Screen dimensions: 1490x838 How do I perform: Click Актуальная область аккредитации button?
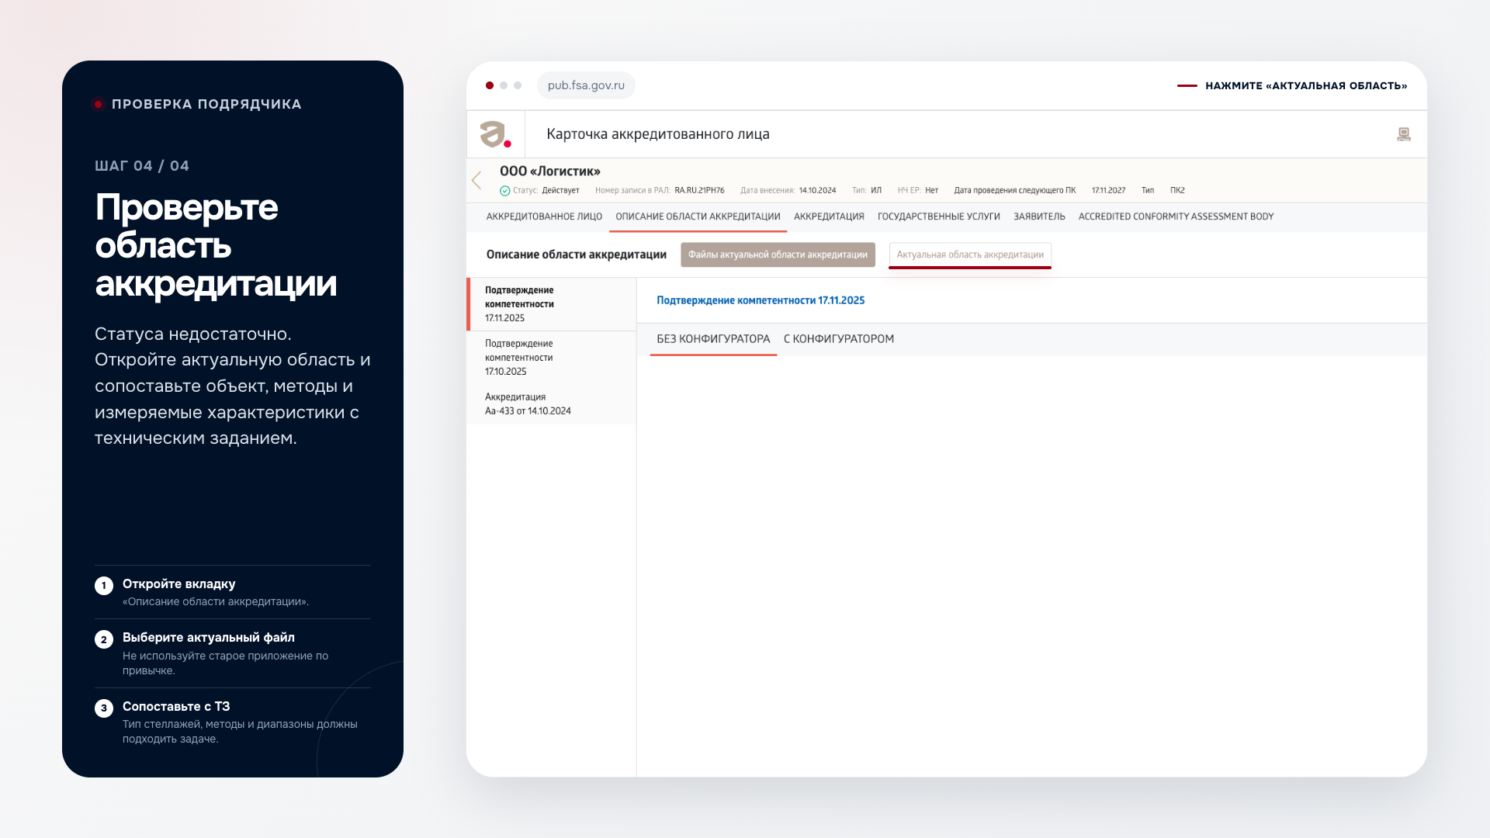pos(970,255)
